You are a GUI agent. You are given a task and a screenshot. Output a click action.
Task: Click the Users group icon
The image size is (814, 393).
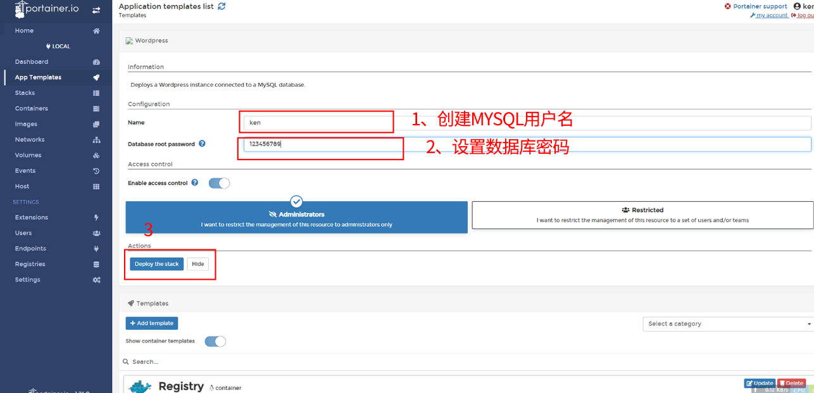click(x=96, y=234)
